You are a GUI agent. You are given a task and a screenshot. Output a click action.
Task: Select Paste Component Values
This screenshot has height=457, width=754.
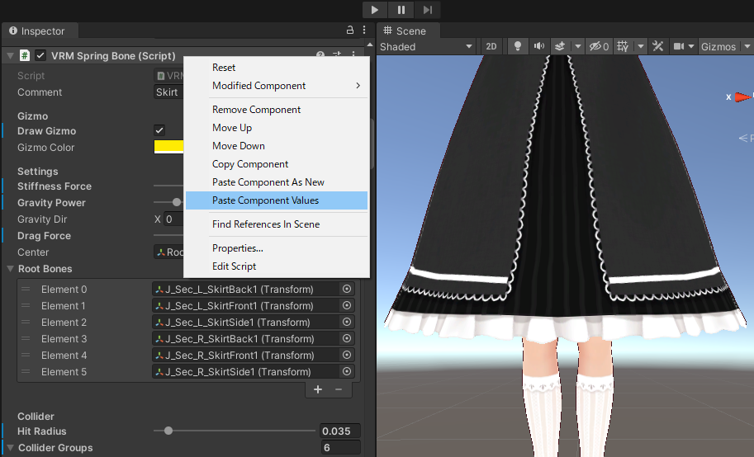click(x=277, y=200)
